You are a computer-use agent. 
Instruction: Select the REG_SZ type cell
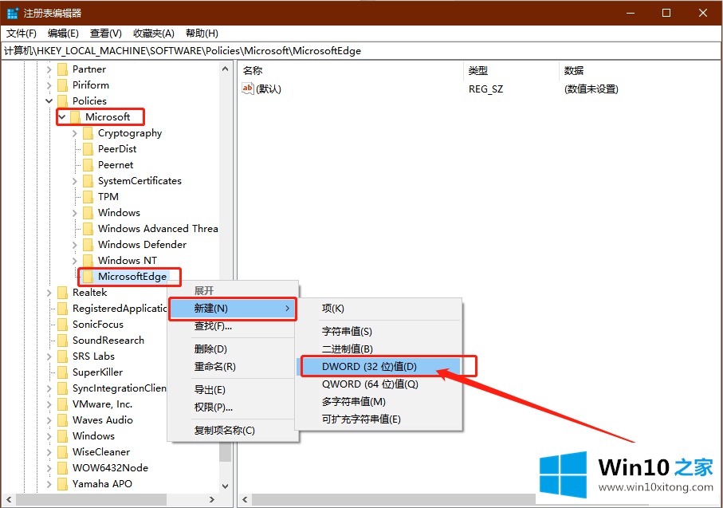[485, 89]
